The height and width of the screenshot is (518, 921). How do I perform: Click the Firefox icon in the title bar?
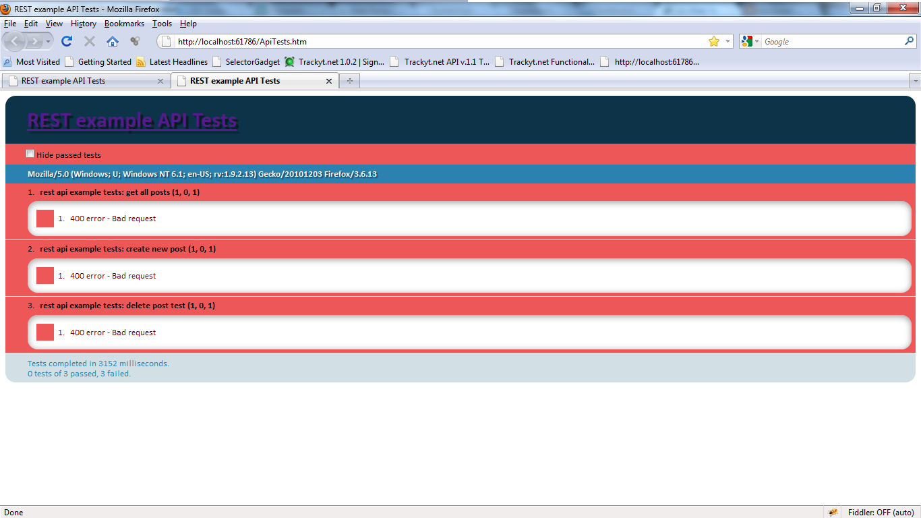[6, 9]
